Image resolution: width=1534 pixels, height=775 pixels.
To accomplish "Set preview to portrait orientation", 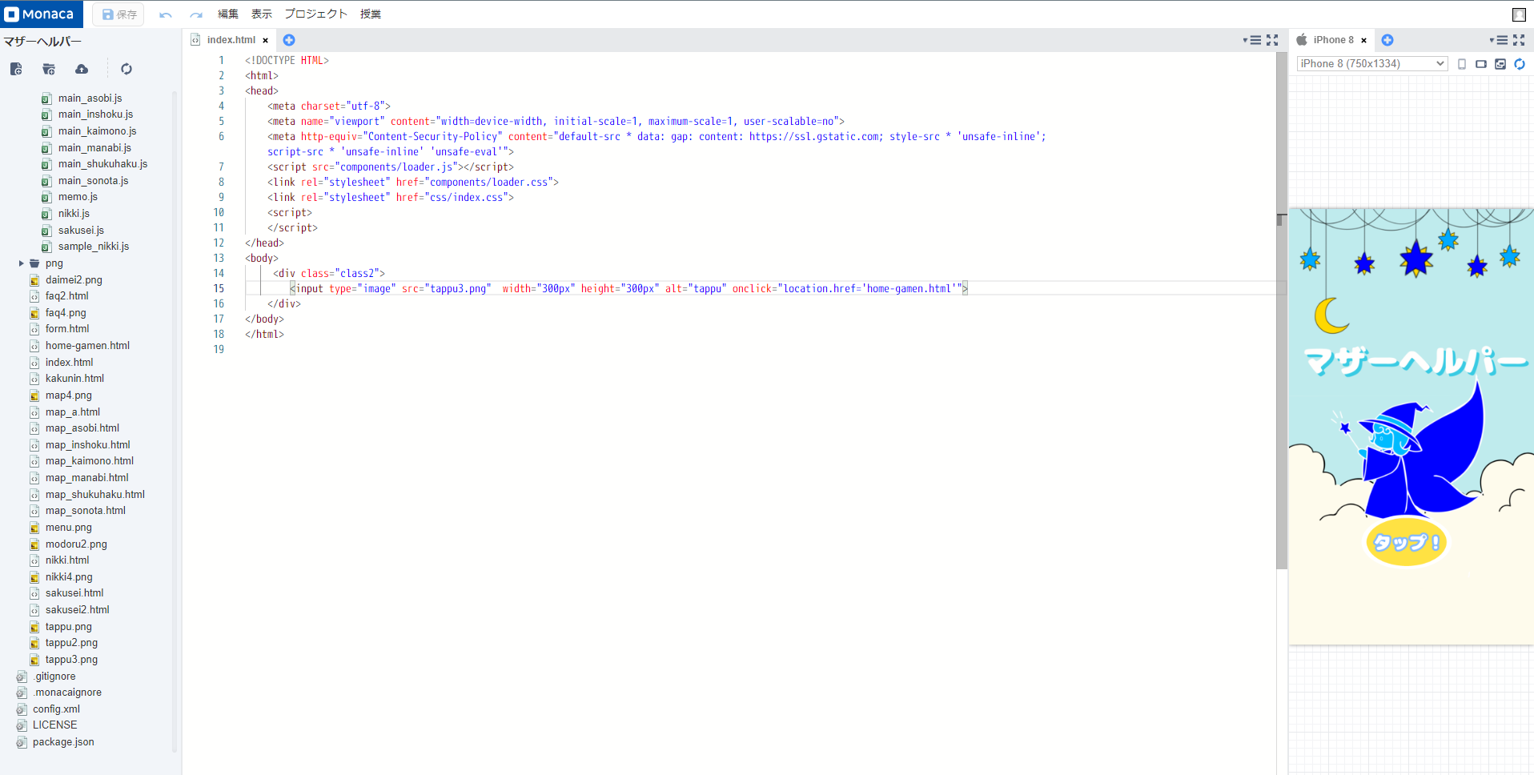I will point(1462,64).
